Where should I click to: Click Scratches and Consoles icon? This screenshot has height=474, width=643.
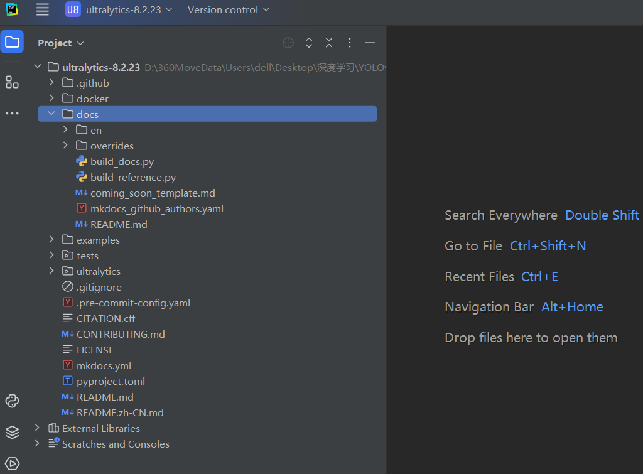(54, 443)
